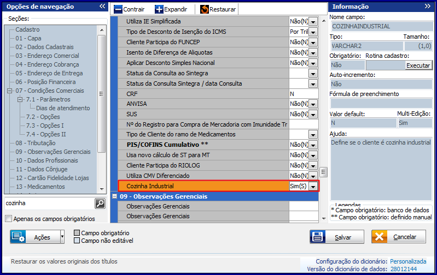The width and height of the screenshot is (437, 275).
Task: Click the Restaurar arrow icon
Action: point(205,9)
